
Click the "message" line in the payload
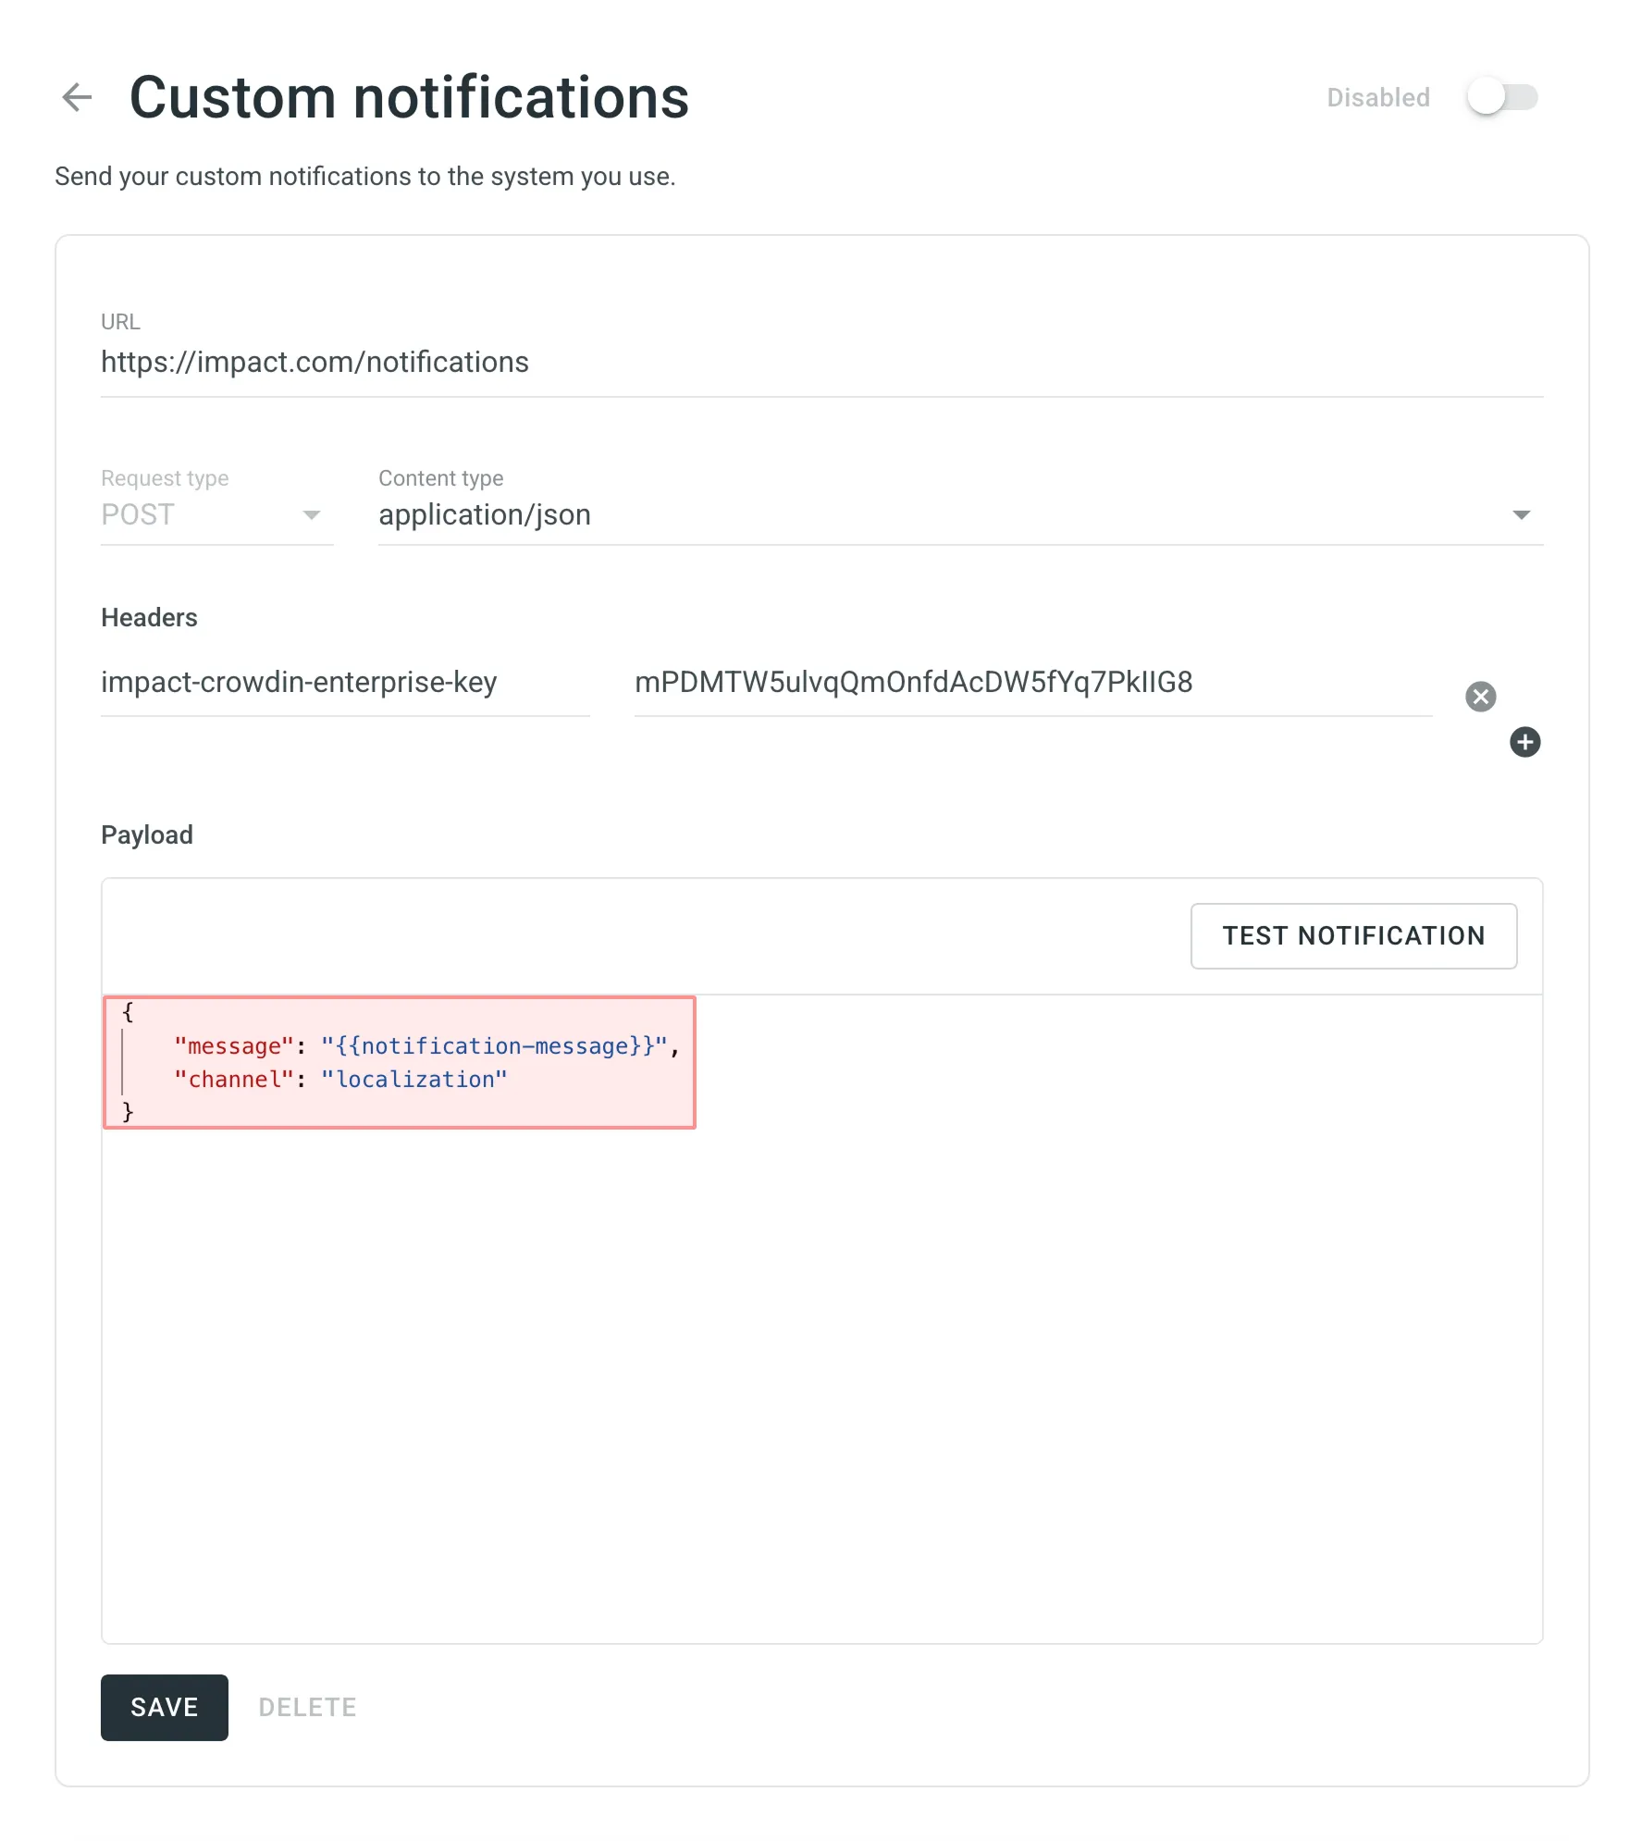[426, 1046]
